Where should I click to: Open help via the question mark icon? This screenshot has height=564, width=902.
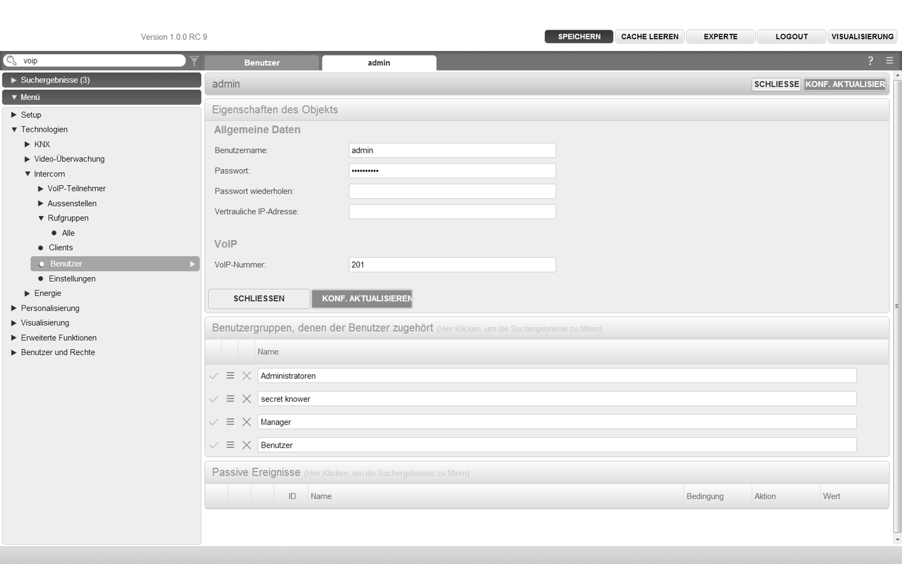(x=870, y=61)
